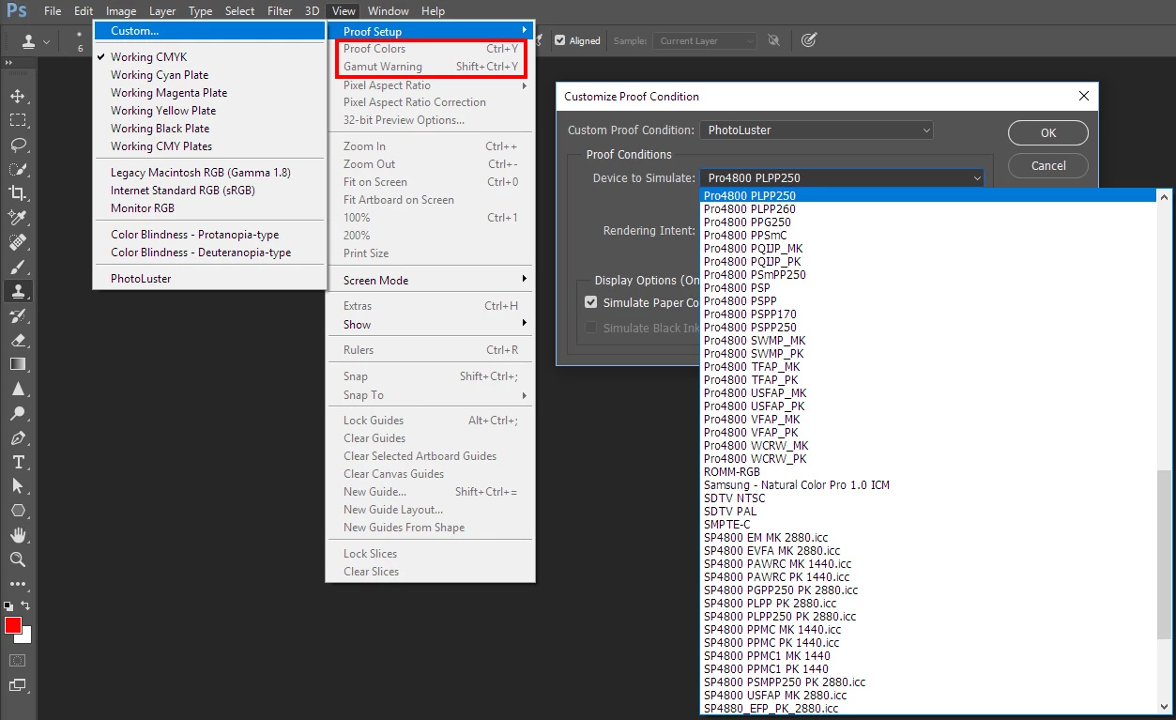Swap foreground and background colors

[25, 605]
